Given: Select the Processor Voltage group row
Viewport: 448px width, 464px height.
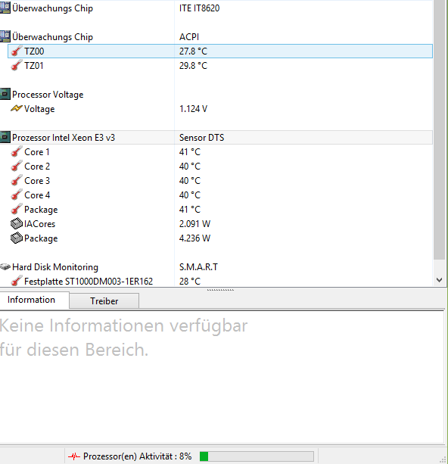Looking at the screenshot, I should coord(216,95).
